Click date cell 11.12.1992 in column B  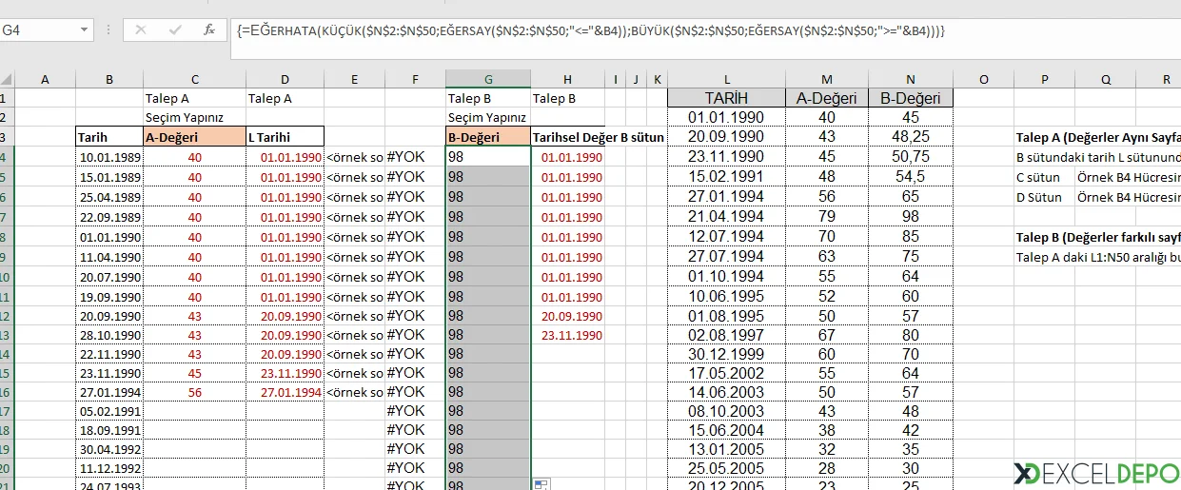coord(109,468)
